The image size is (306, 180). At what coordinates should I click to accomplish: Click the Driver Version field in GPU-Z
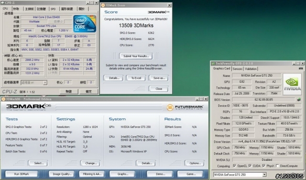pyautogui.click(x=267, y=142)
